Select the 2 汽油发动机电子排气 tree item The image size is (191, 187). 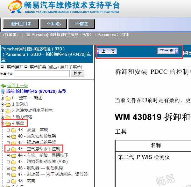[x=32, y=110]
